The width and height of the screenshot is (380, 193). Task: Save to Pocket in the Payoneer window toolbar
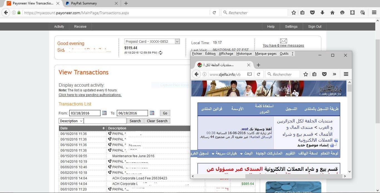pos(312,13)
